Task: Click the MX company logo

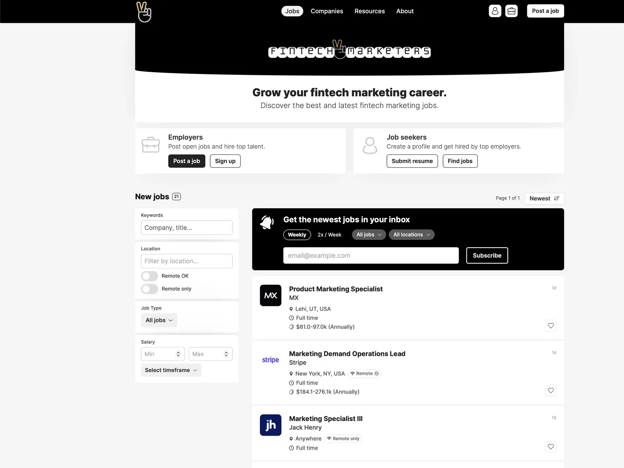Action: [271, 295]
